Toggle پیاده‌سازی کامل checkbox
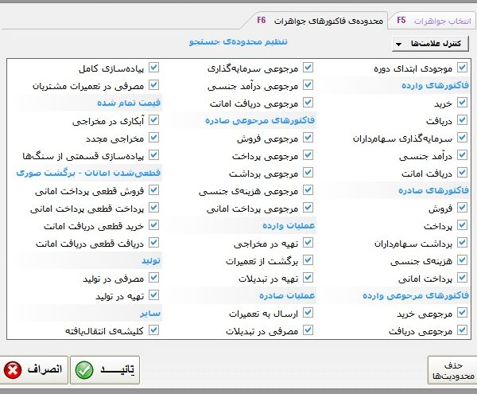Image resolution: width=477 pixels, height=394 pixels. (153, 68)
